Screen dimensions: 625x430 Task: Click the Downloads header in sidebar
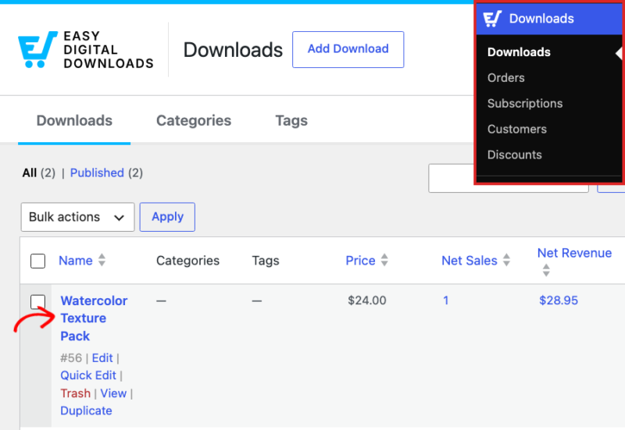[x=549, y=19]
